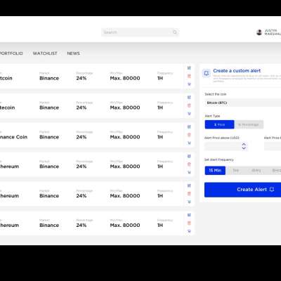Screen dimensions: 281x281
Task: Click the Create Alert button
Action: pyautogui.click(x=242, y=190)
